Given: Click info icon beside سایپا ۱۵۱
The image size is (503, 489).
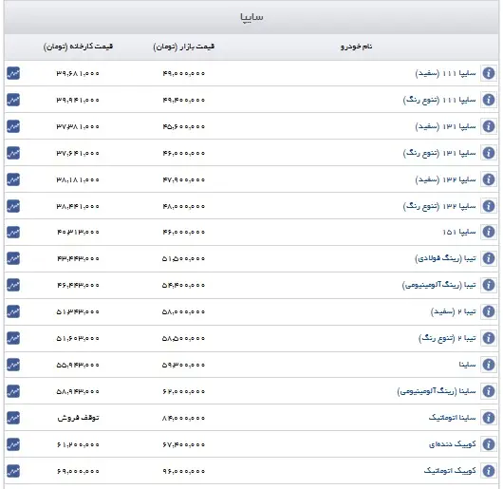Looking at the screenshot, I should (488, 232).
